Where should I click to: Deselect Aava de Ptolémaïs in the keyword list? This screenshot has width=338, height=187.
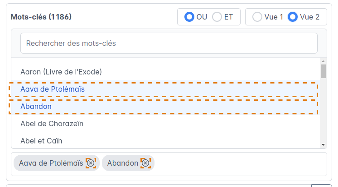(x=53, y=89)
